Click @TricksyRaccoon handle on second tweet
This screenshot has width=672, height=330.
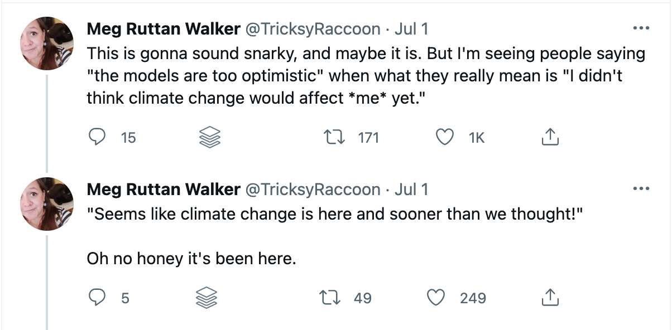313,190
